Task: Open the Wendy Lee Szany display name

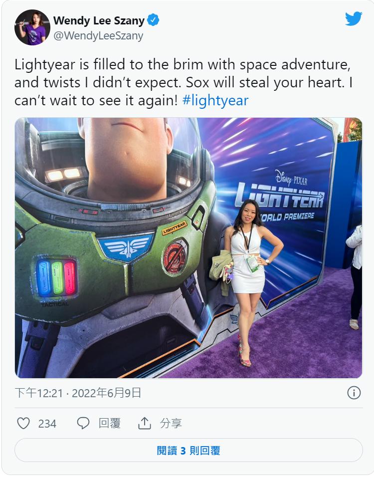Action: pyautogui.click(x=99, y=20)
